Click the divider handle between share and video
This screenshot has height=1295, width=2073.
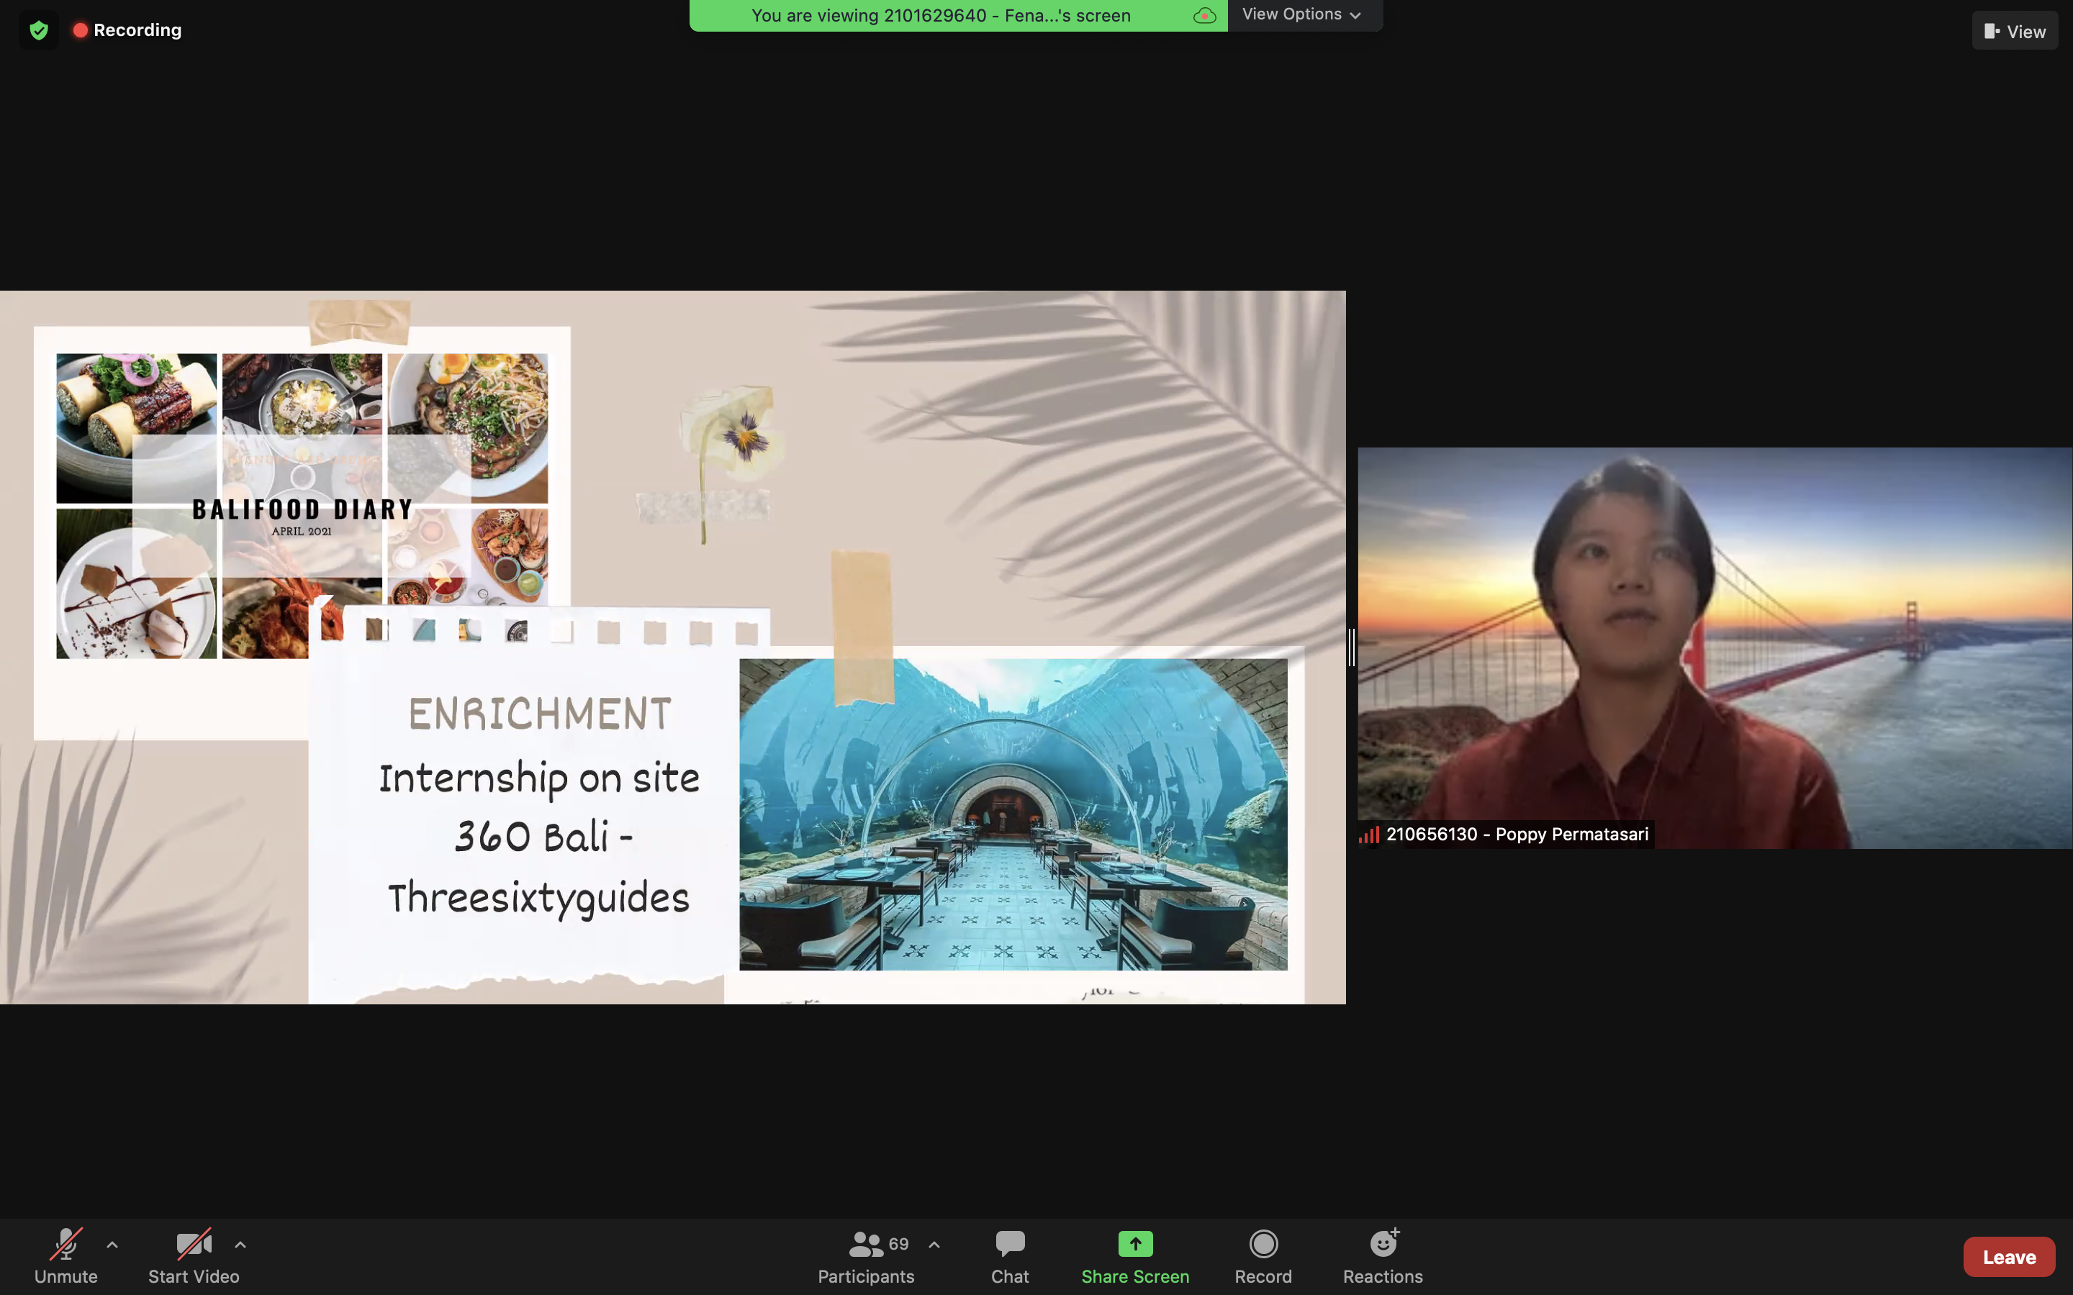[1352, 647]
